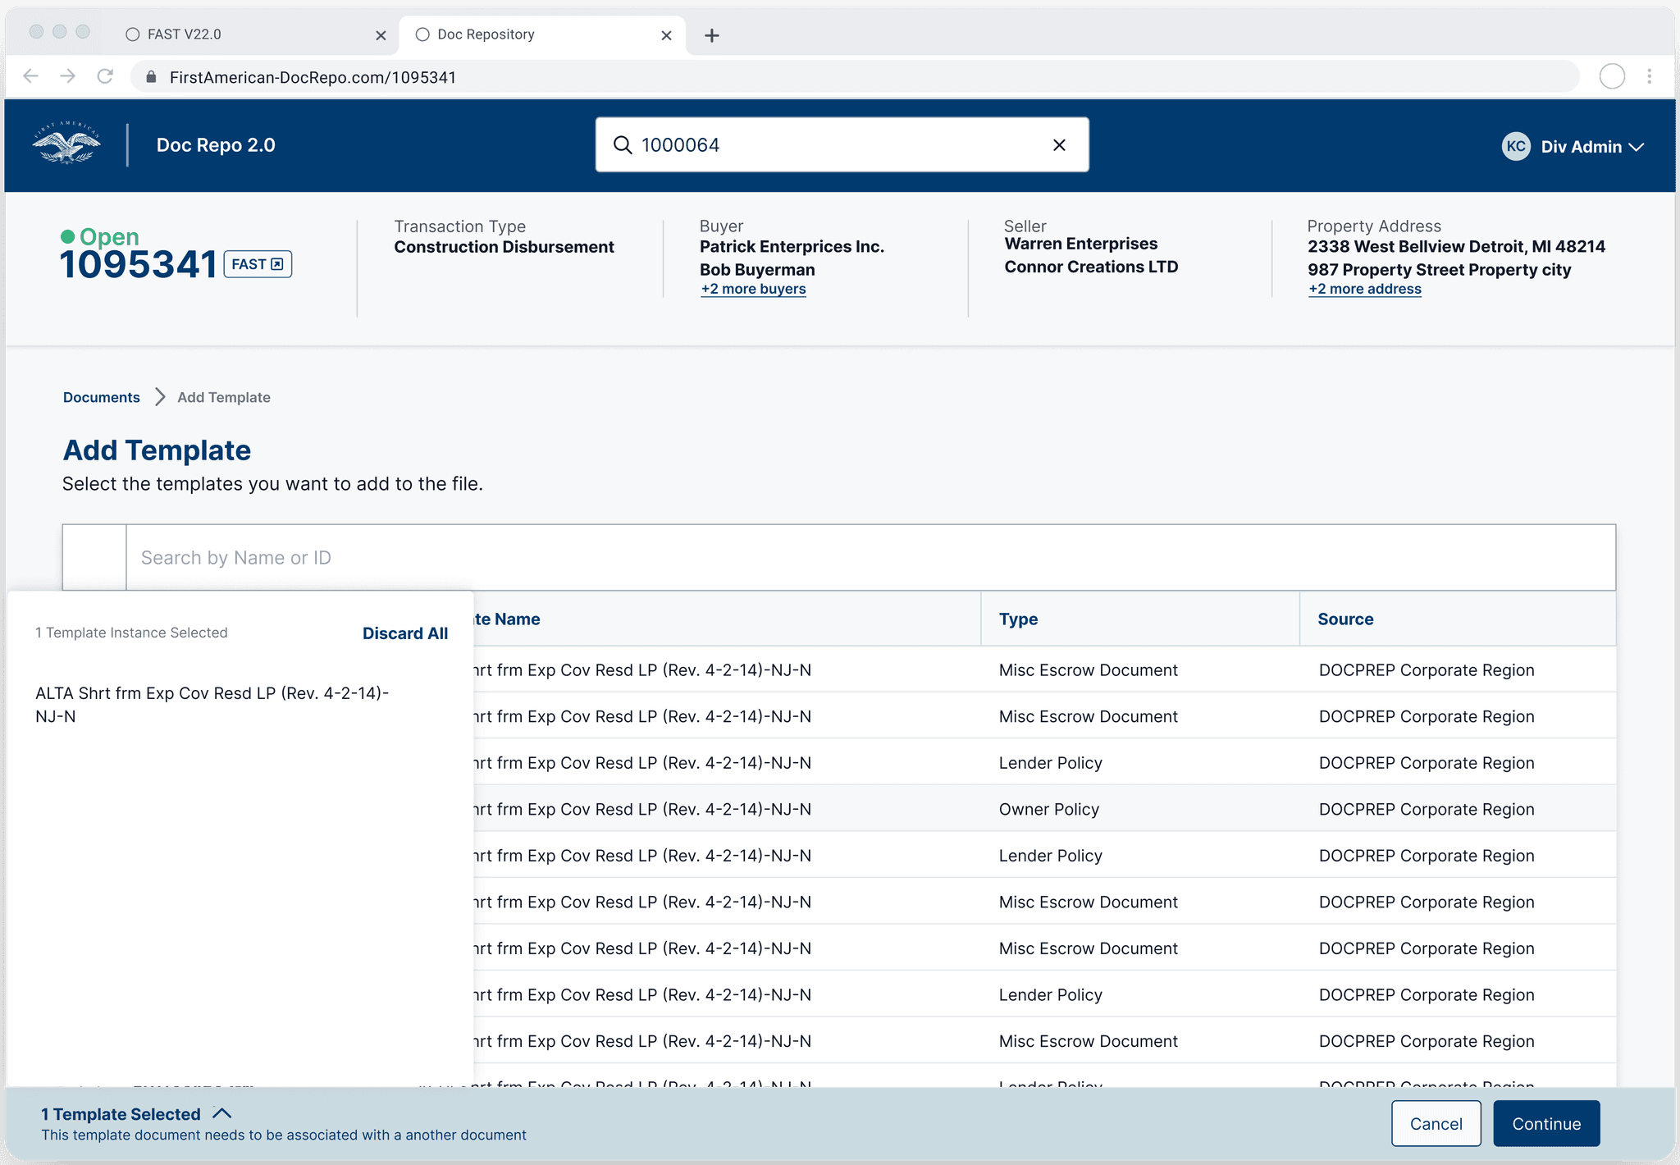Click the search magnifier icon in header
The height and width of the screenshot is (1165, 1680).
[x=623, y=145]
